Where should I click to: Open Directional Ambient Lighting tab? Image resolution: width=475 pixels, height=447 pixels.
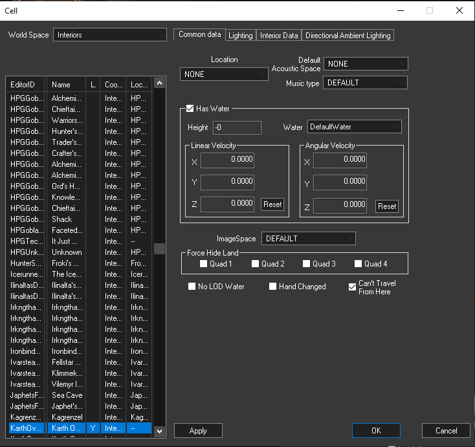pos(348,36)
